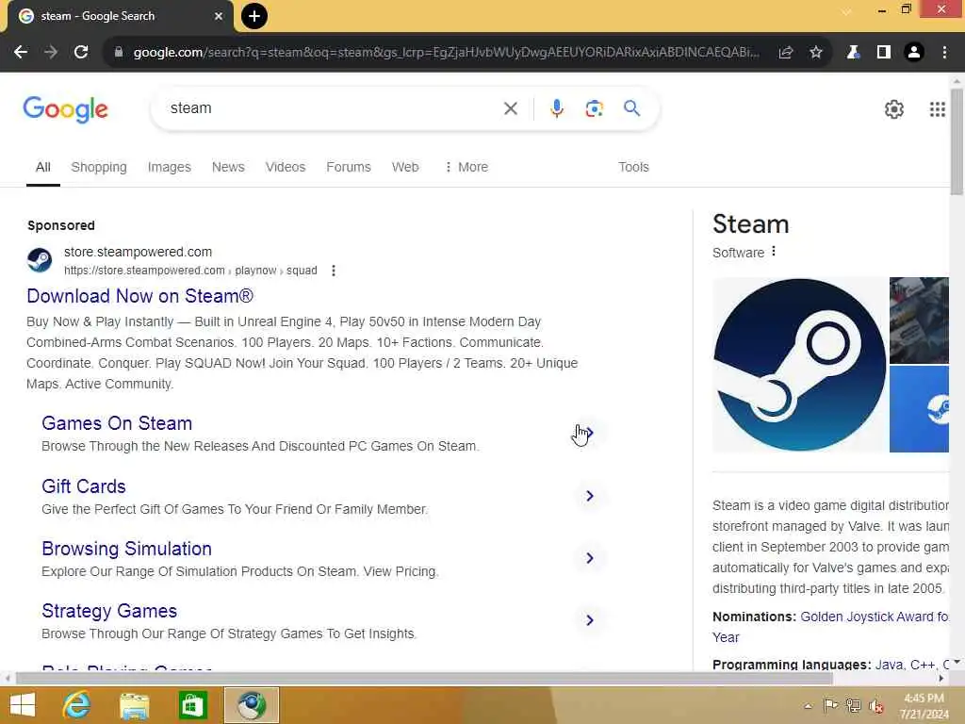Screen dimensions: 965x724
Task: Open the Chrome profile menu
Action: click(914, 53)
